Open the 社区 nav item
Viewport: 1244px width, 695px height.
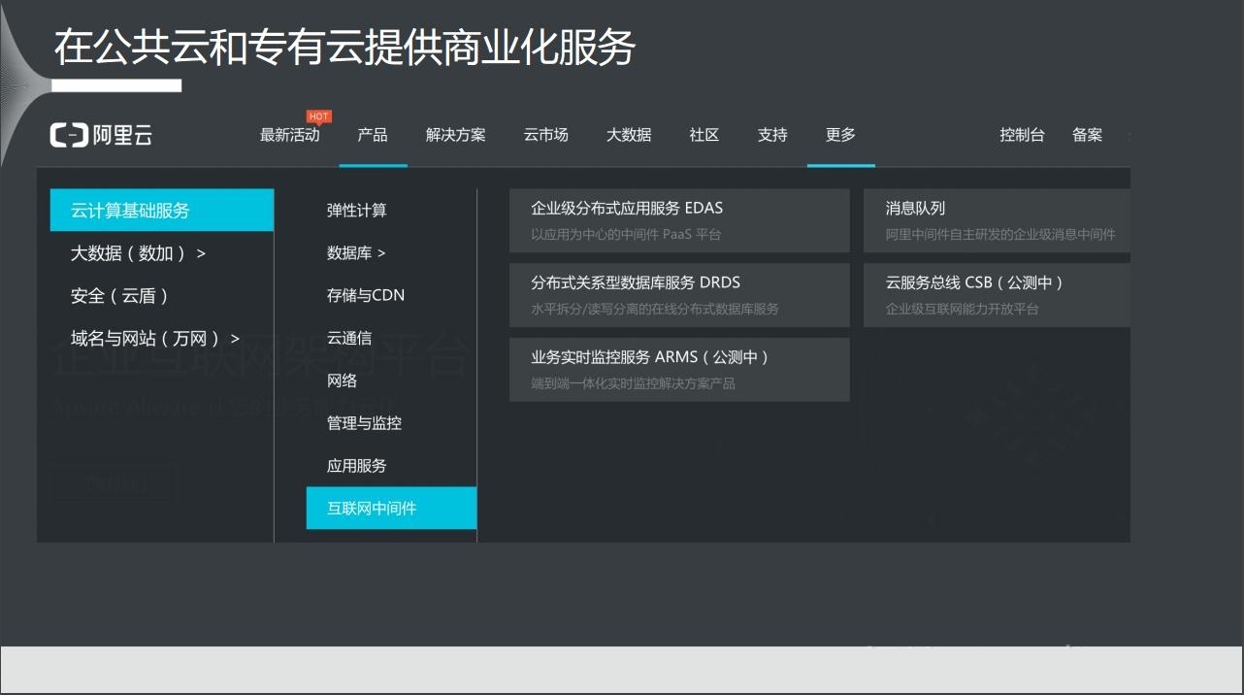tap(704, 135)
